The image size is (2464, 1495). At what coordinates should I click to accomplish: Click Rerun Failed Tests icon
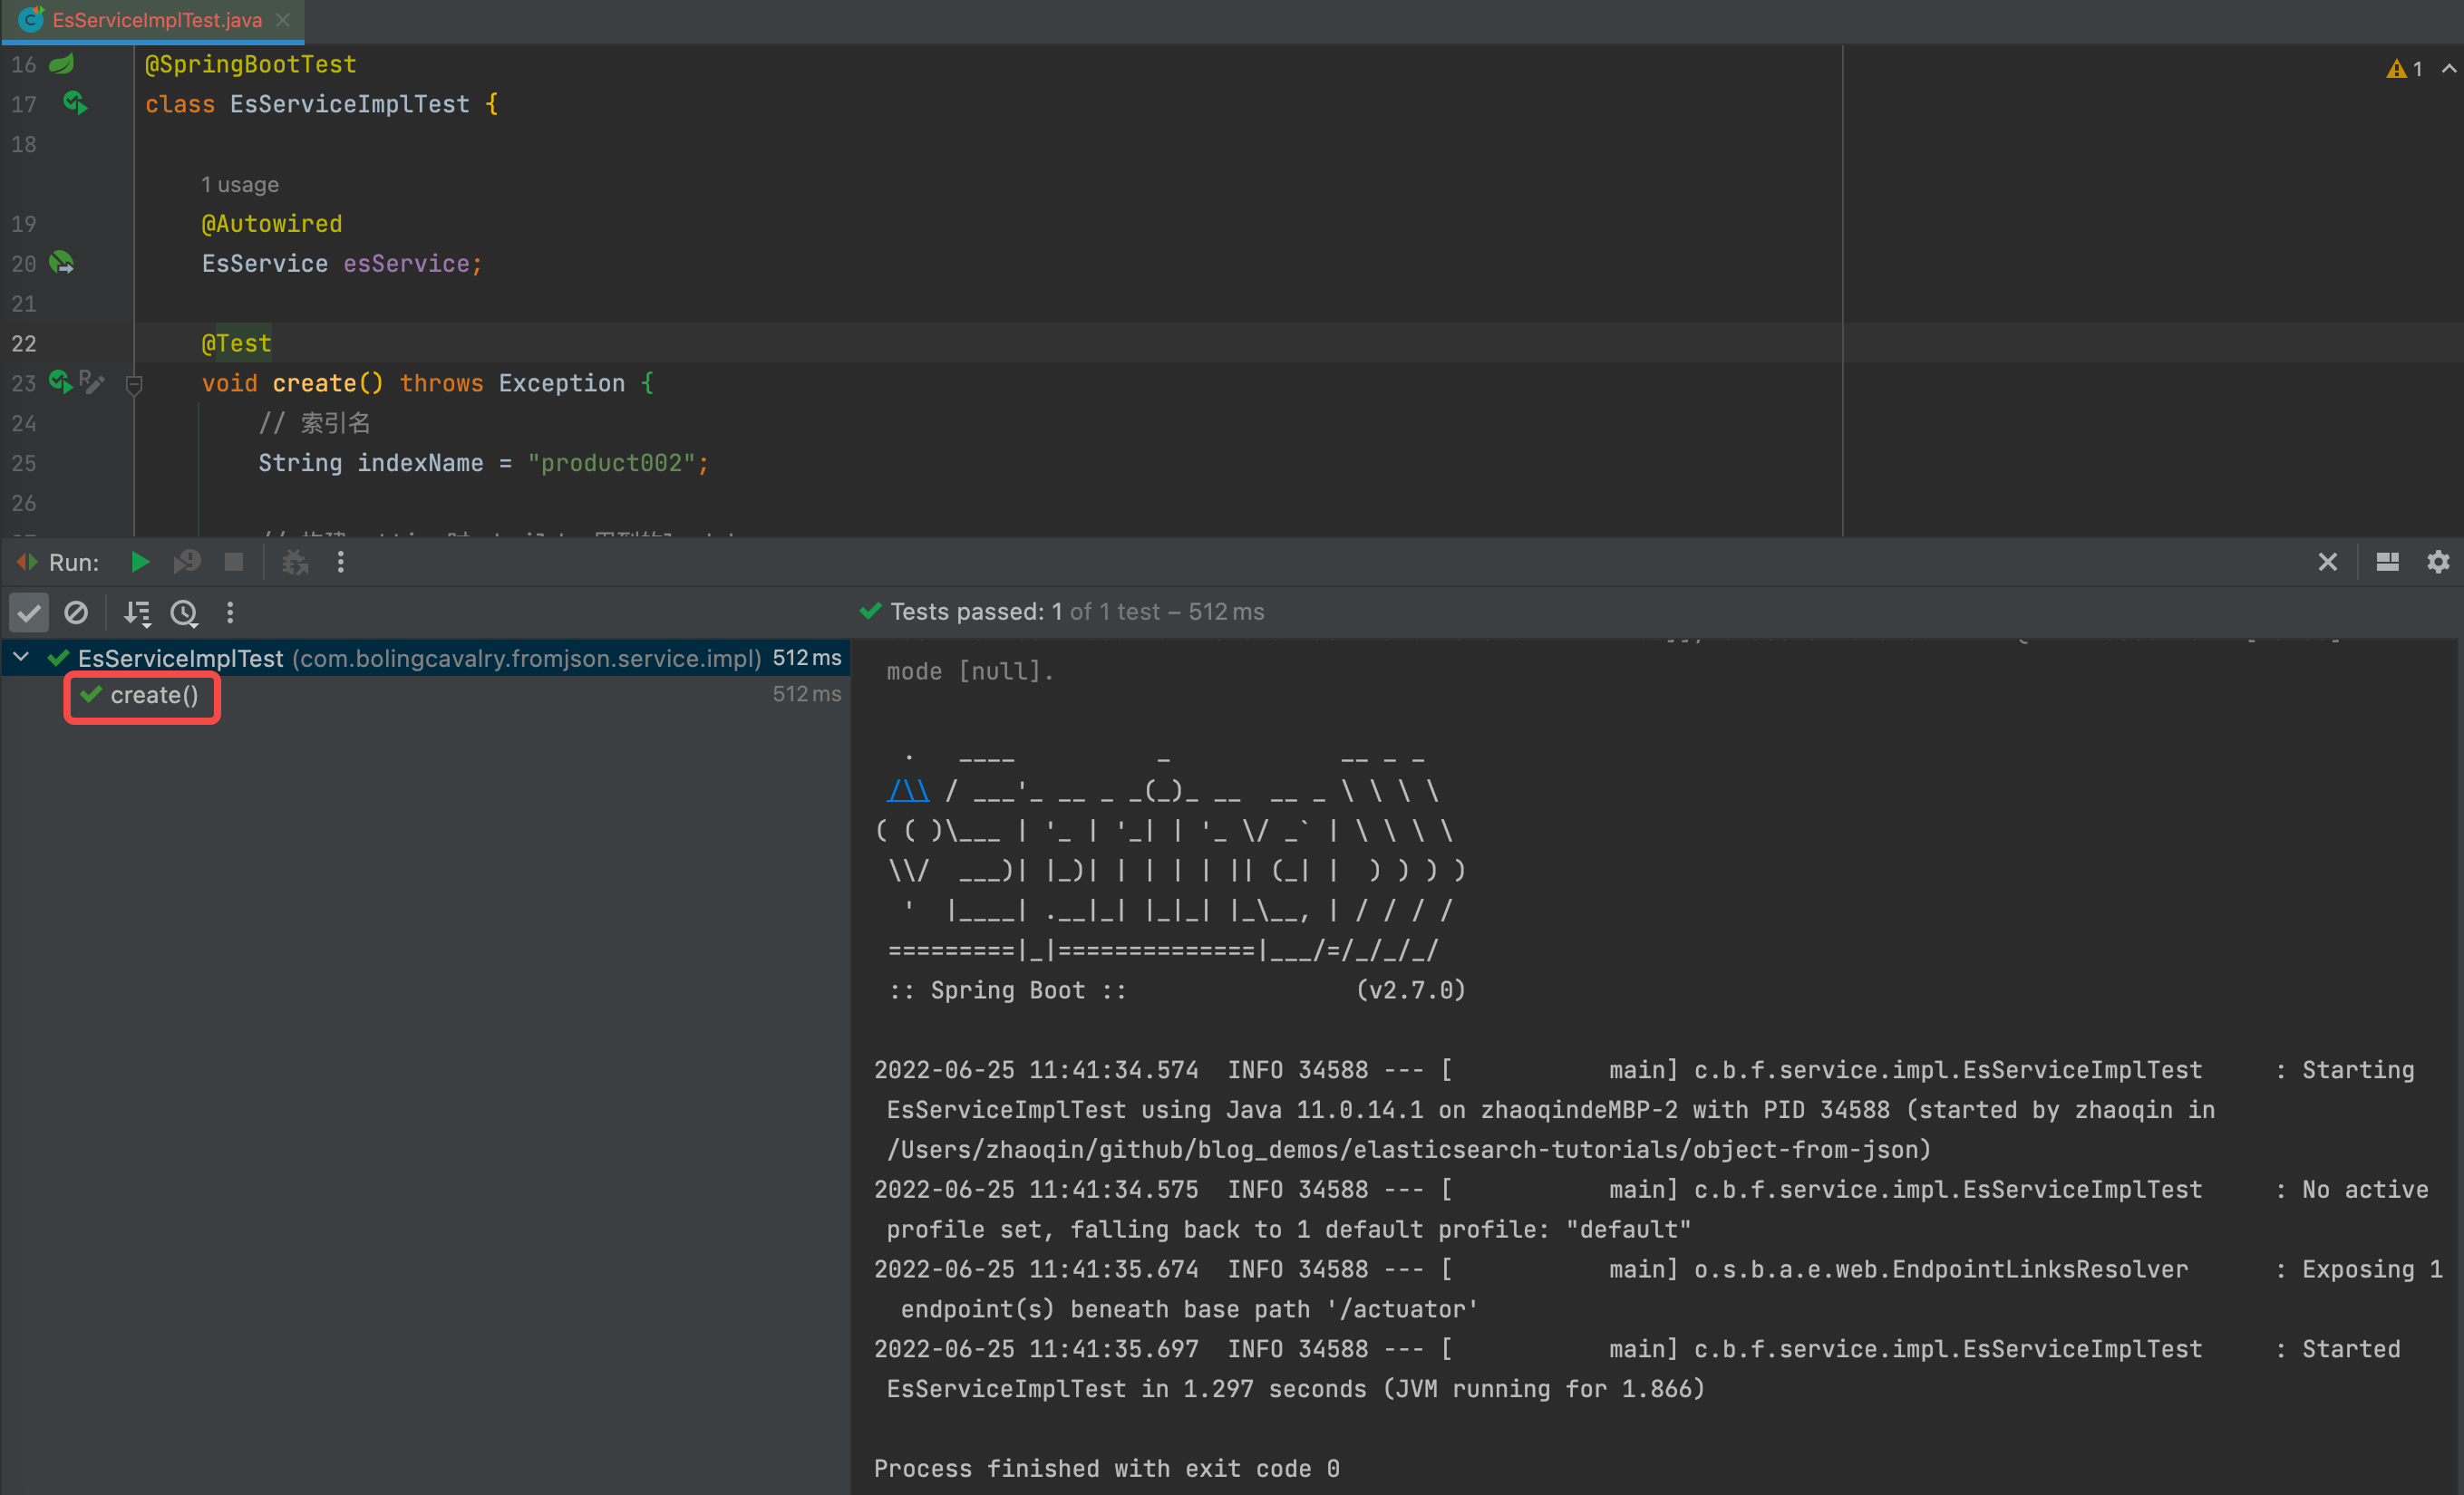(187, 563)
